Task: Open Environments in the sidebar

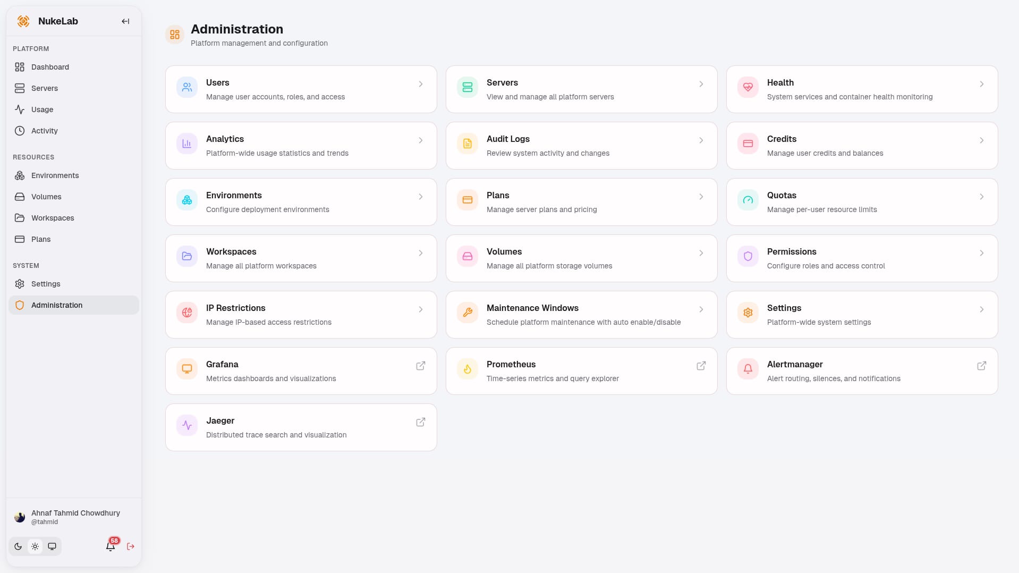Action: pyautogui.click(x=74, y=175)
